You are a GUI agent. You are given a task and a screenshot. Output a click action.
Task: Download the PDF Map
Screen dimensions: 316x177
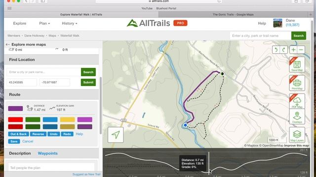[x=297, y=101]
